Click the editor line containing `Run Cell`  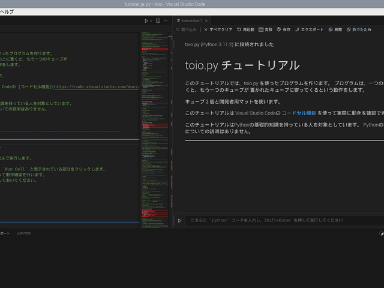pyautogui.click(x=54, y=169)
